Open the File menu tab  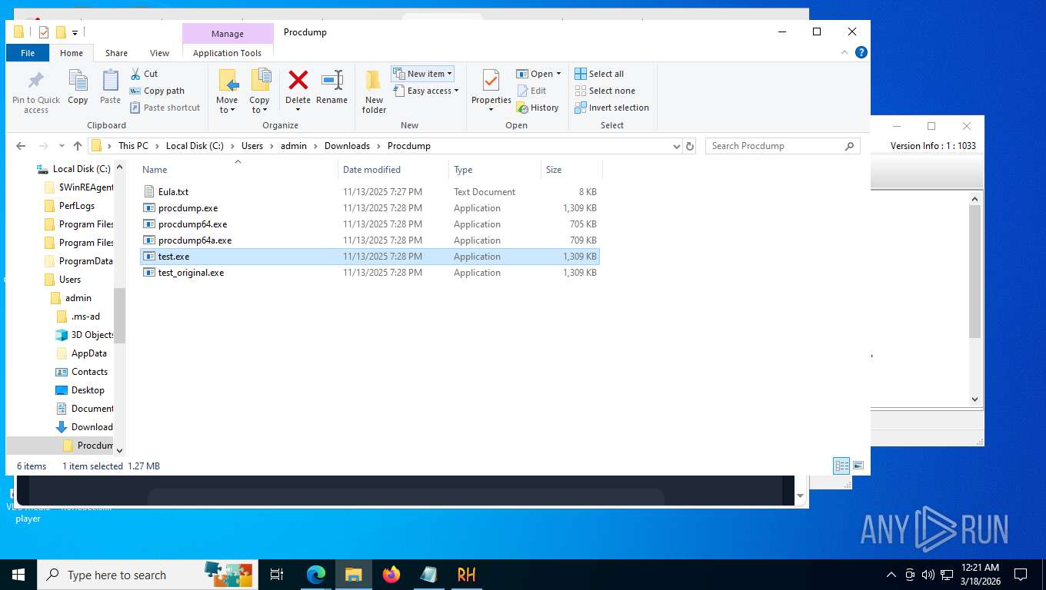tap(28, 53)
